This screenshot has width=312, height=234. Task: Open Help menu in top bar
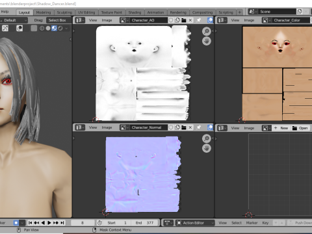(x=5, y=12)
